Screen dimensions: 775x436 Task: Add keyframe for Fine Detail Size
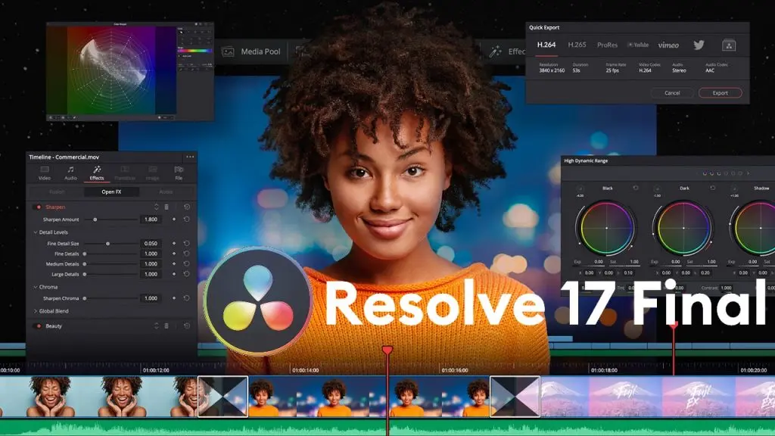click(174, 244)
